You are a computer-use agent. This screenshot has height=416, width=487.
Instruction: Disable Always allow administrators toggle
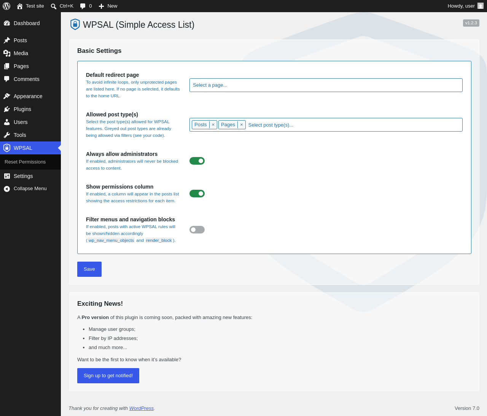pos(197,161)
